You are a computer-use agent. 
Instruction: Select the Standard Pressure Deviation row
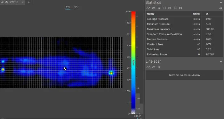click(x=184, y=34)
